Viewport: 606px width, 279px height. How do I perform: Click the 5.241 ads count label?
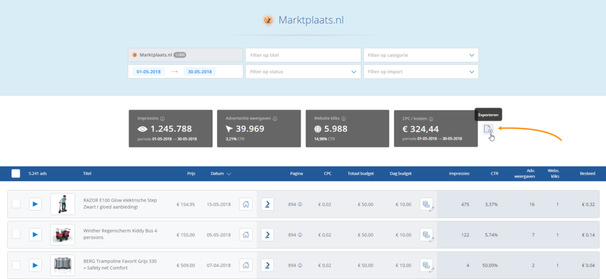[x=37, y=173]
